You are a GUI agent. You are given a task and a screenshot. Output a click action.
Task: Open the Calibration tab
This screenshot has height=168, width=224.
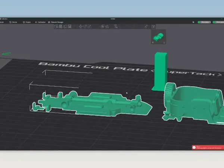pyautogui.click(x=40, y=22)
